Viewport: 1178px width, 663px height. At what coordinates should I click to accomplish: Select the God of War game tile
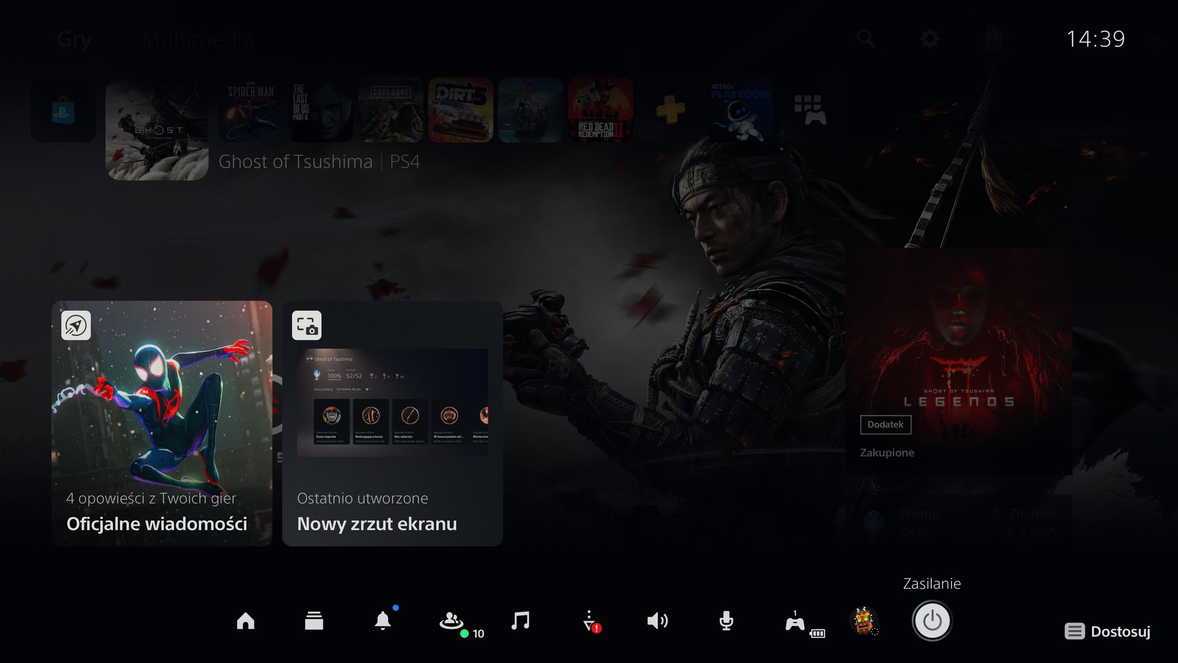(x=531, y=110)
